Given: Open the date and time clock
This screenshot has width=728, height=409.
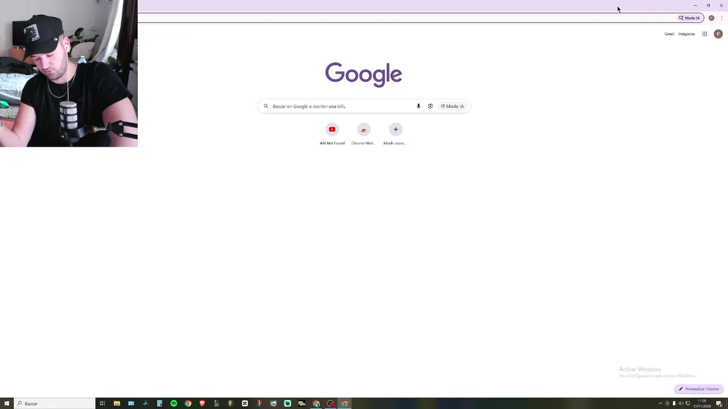Looking at the screenshot, I should pyautogui.click(x=702, y=403).
